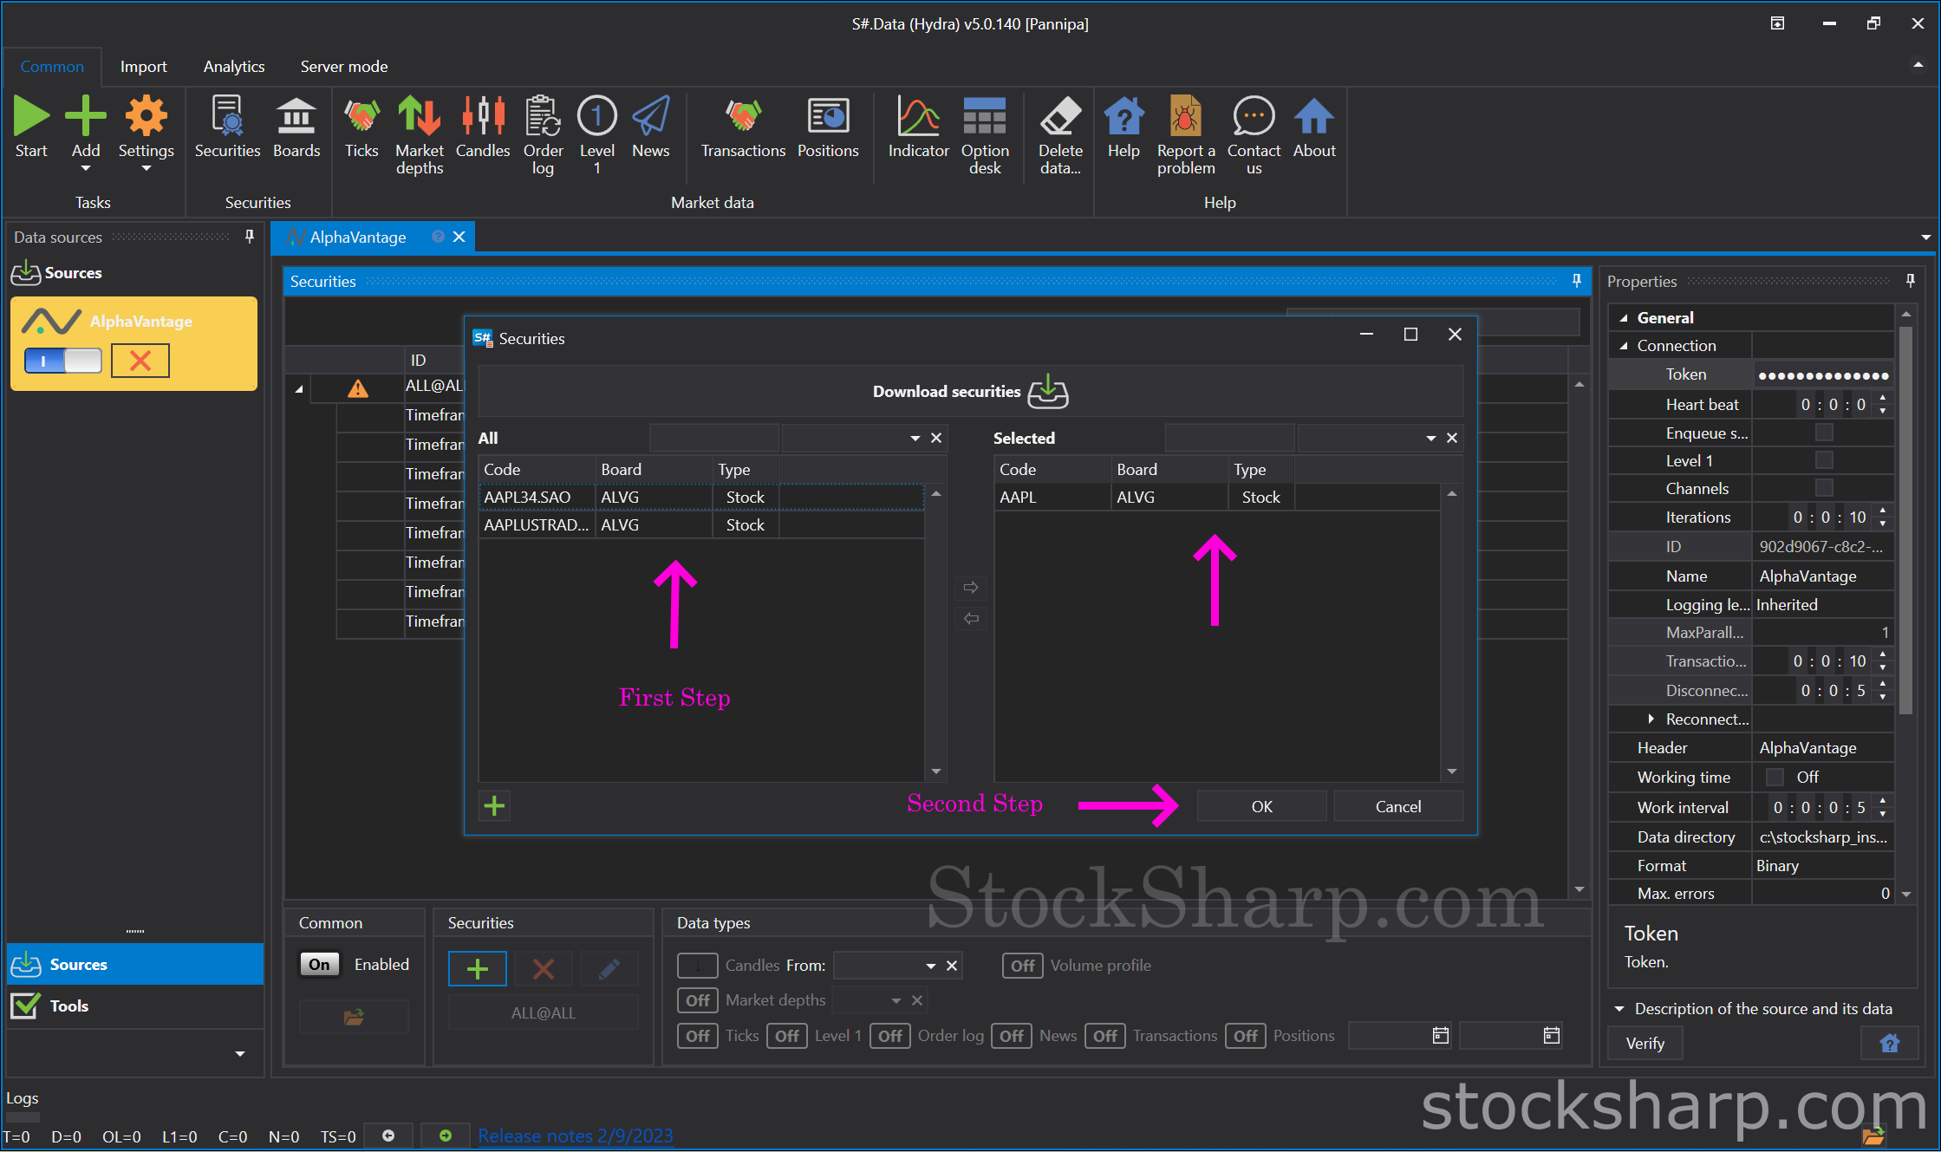This screenshot has height=1152, width=1941.
Task: Open the Selected list filter dropdown
Action: click(x=1430, y=439)
